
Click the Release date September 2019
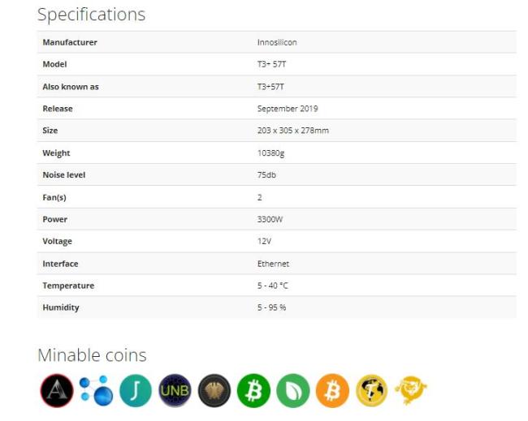click(x=288, y=109)
